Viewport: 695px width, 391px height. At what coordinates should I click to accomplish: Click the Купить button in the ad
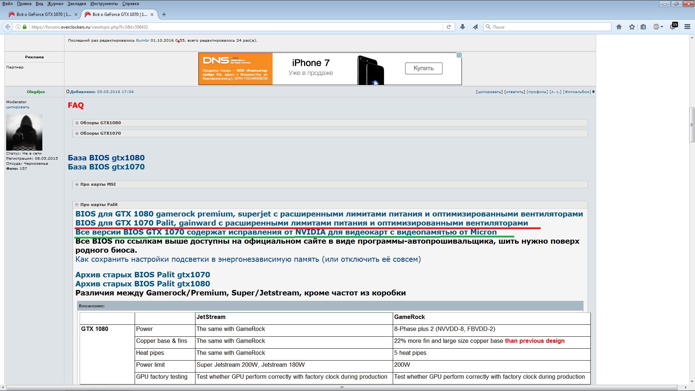(424, 68)
